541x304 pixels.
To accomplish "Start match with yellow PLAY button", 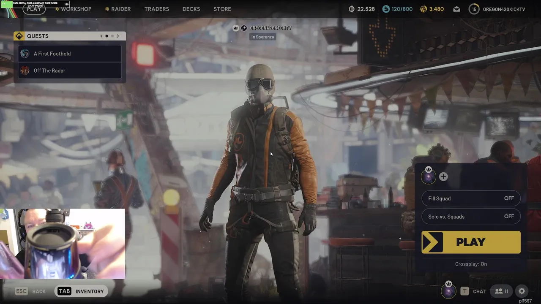I will pos(471,242).
